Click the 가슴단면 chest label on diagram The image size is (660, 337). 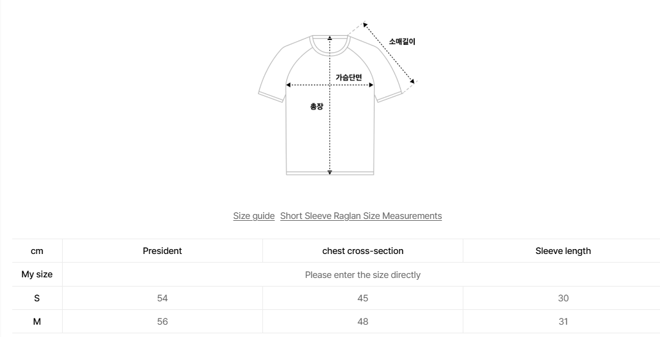point(348,77)
